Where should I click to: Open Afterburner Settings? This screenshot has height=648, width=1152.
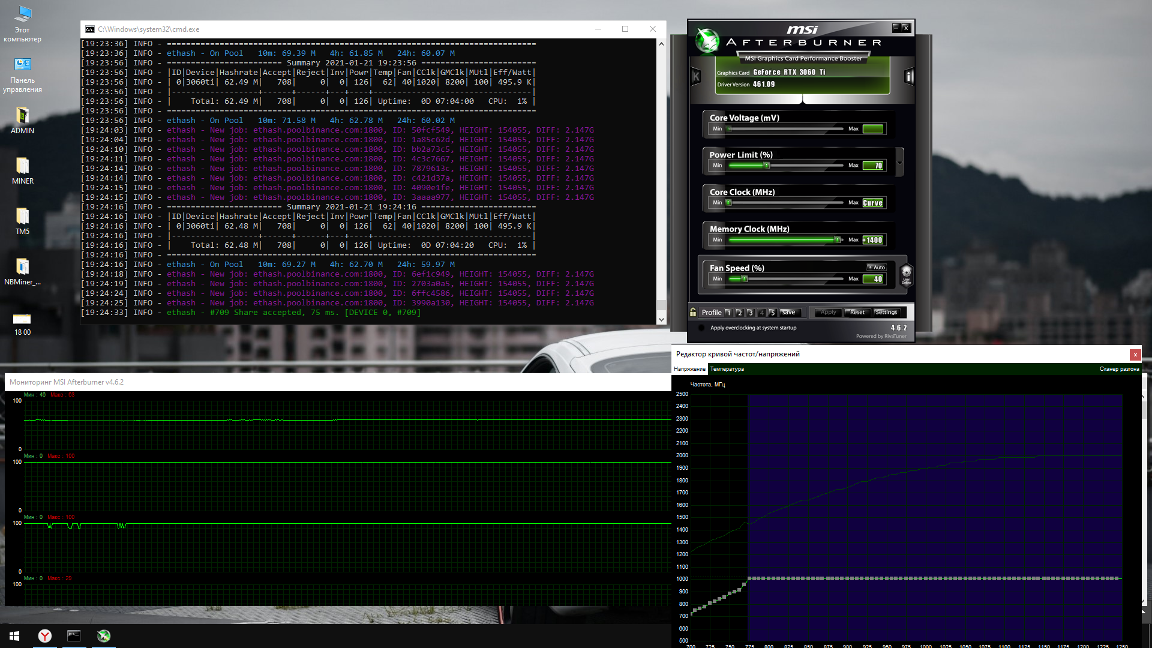coord(886,312)
